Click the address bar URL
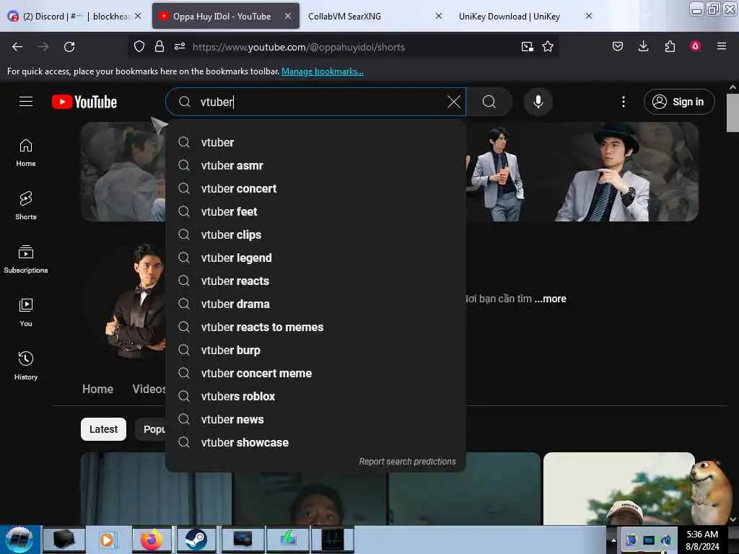The image size is (739, 554). (298, 47)
